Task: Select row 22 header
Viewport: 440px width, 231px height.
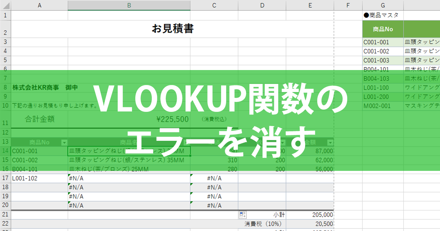Action: tap(5, 224)
